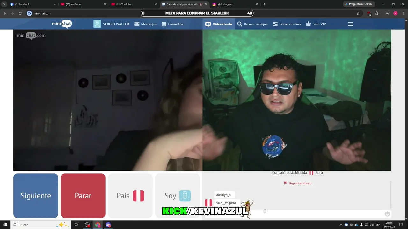Open the media controls button

click(x=388, y=13)
